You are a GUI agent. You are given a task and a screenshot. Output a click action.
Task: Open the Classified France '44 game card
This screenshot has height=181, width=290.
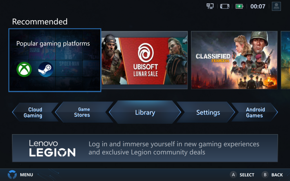(x=234, y=60)
